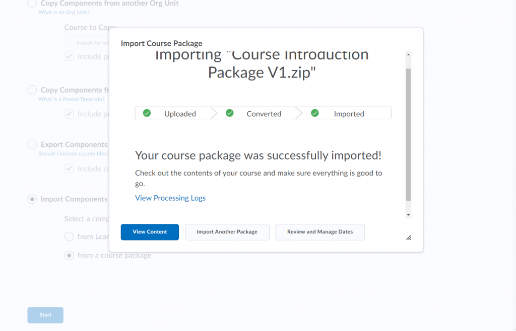
Task: Click the View Content button
Action: [150, 232]
